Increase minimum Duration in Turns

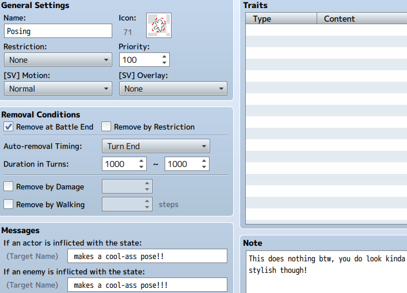(142, 161)
